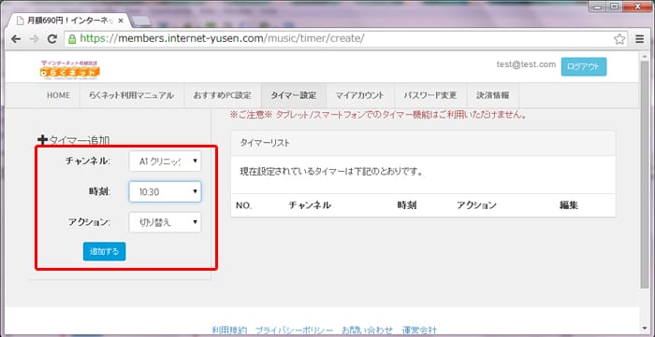Click the お問い合わせ footer link
Image resolution: width=655 pixels, height=337 pixels.
point(367,330)
